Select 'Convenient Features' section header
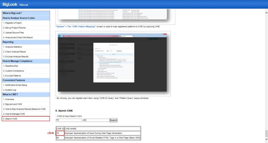This screenshot has height=143, width=268. (x=26, y=80)
